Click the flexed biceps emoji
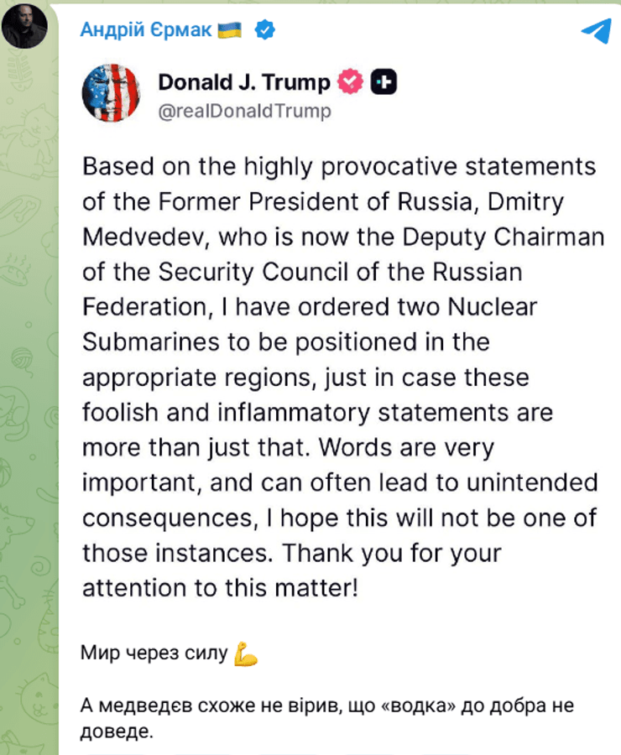This screenshot has width=621, height=755. [246, 653]
